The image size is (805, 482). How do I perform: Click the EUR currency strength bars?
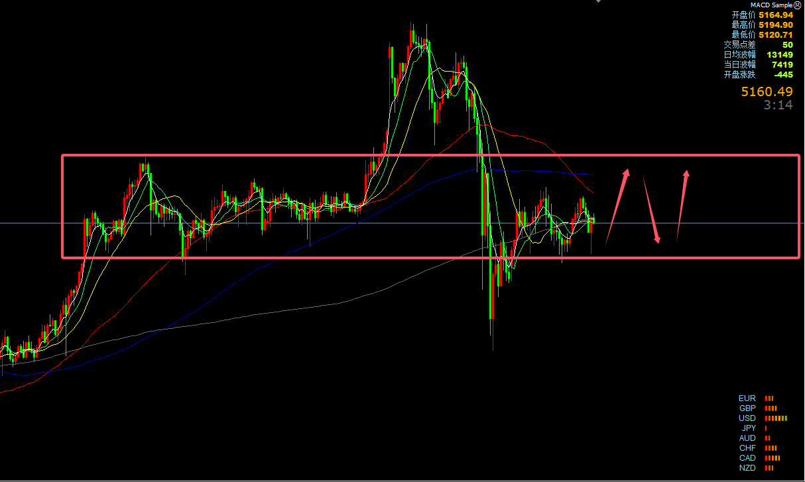769,398
